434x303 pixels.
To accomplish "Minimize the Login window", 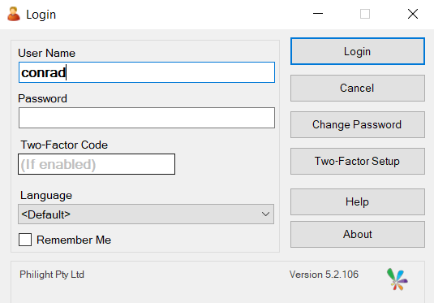I will point(318,14).
